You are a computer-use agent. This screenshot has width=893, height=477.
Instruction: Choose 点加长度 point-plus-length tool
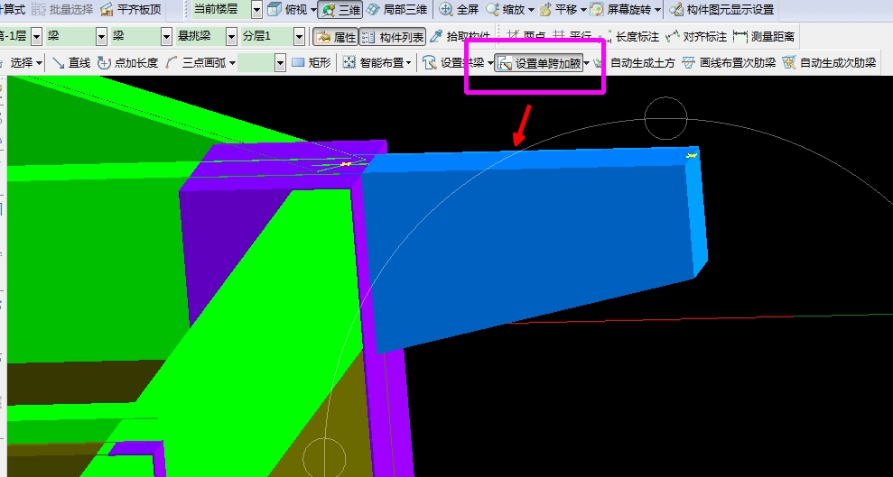127,62
